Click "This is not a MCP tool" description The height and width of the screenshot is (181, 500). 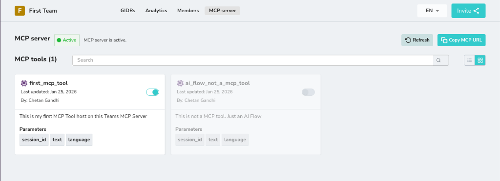(218, 116)
